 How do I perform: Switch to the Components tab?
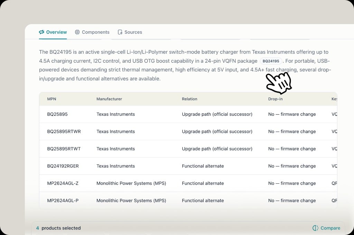point(92,32)
